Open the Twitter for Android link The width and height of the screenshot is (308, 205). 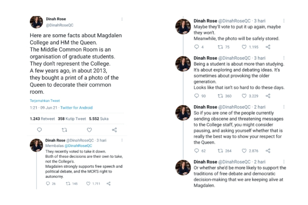click(77, 108)
